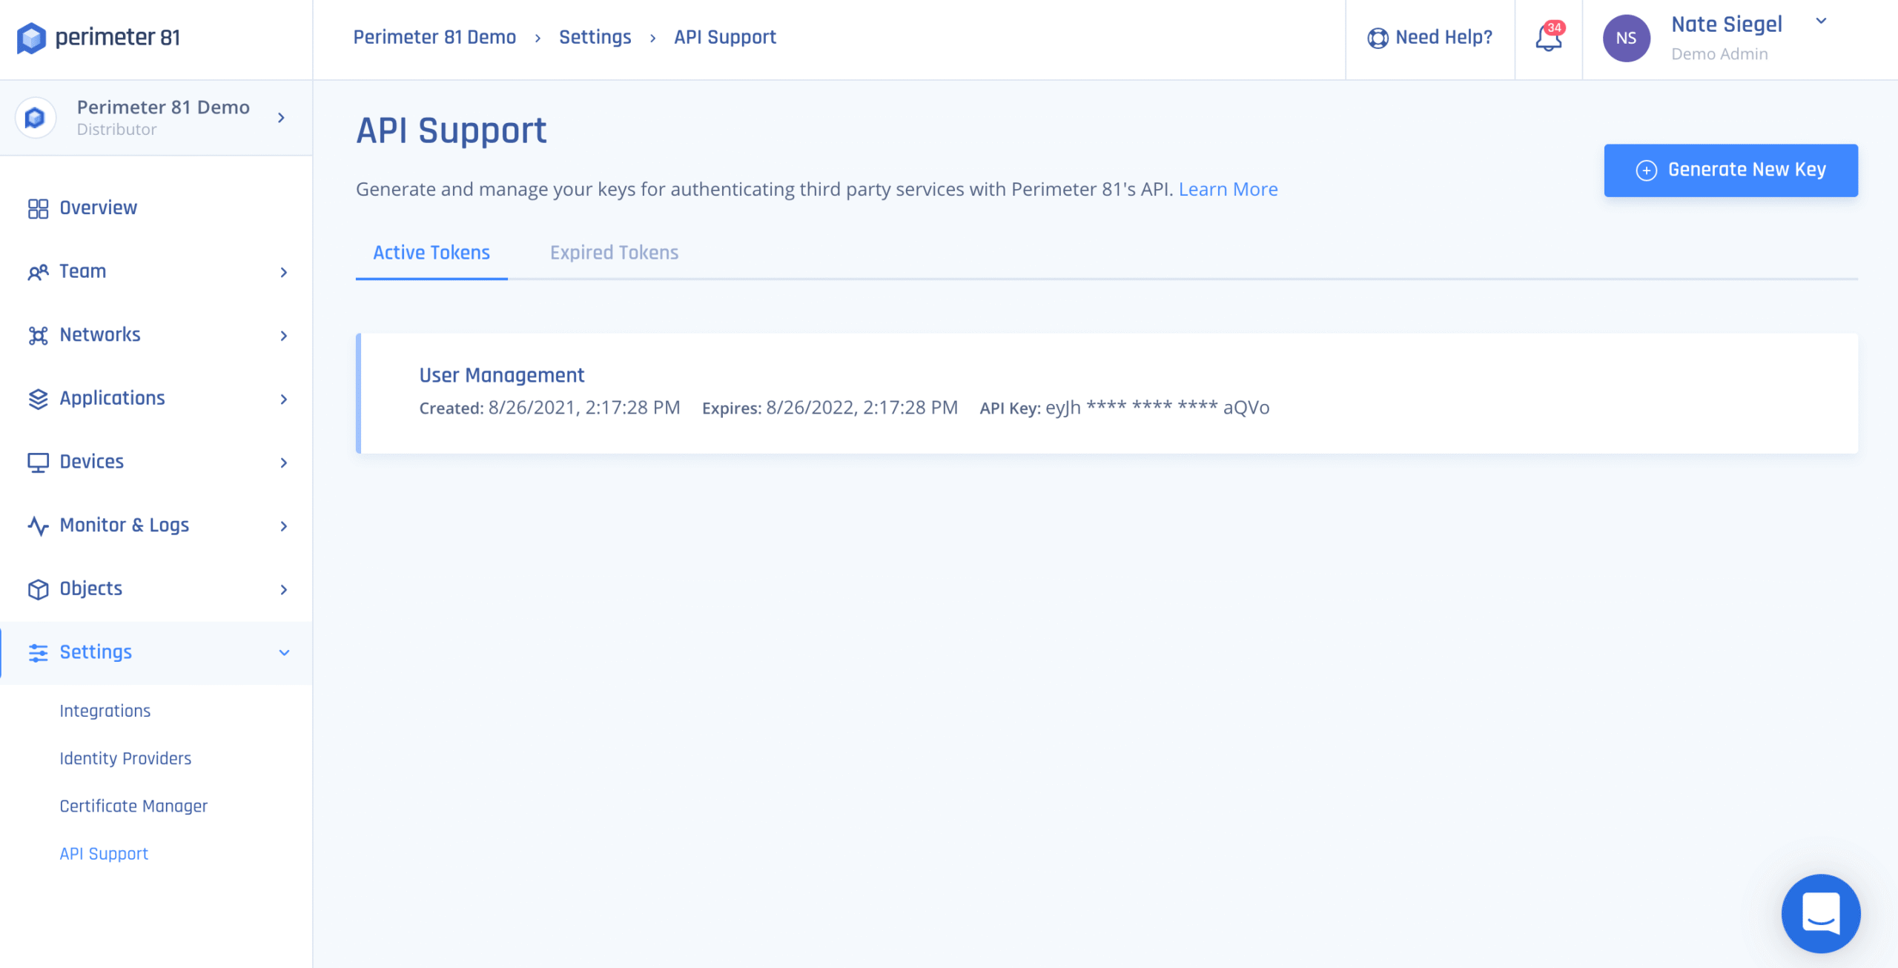Switch to Expired Tokens tab
This screenshot has height=968, width=1898.
(614, 253)
